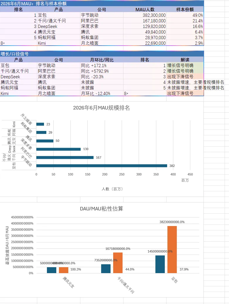Screen dimensions: 229x304
Task: Select the cell '同比 +5792.9%'
Action: coord(102,71)
